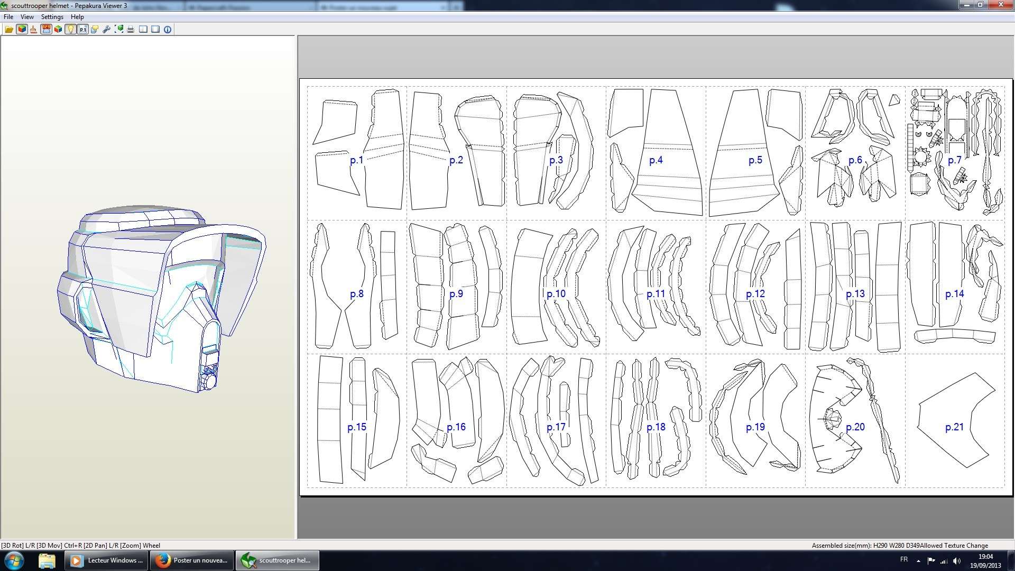Select the p.3 pattern page
Image resolution: width=1015 pixels, height=571 pixels.
[x=556, y=153]
